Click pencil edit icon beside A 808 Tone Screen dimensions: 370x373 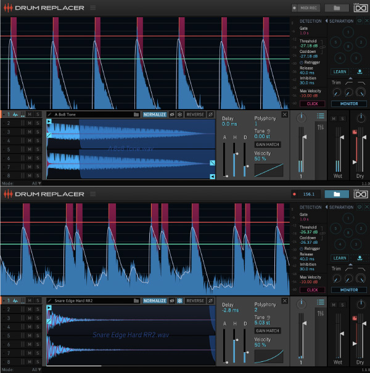[x=49, y=114]
